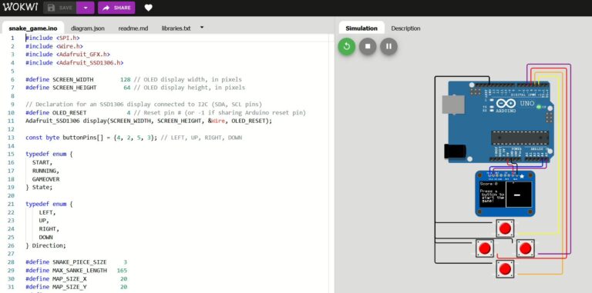Click '#include <Adafruit_GFX.h>' line
The width and height of the screenshot is (592, 293).
tap(68, 55)
